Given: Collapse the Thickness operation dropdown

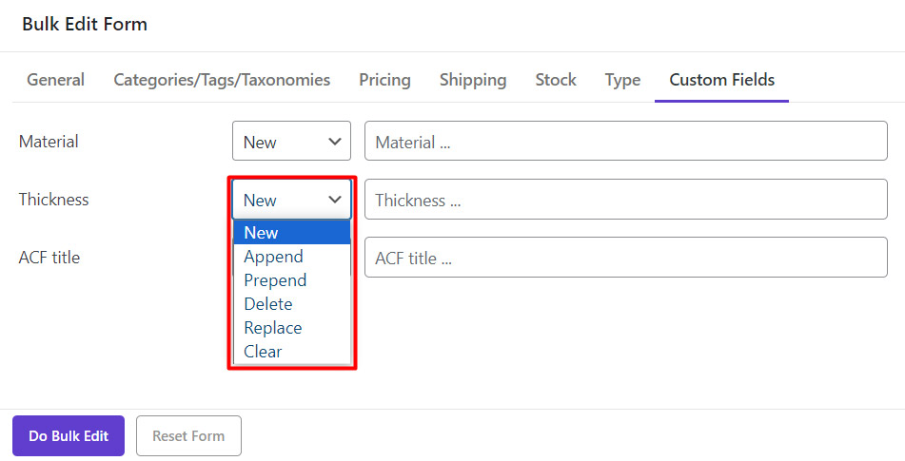Looking at the screenshot, I should tap(291, 200).
